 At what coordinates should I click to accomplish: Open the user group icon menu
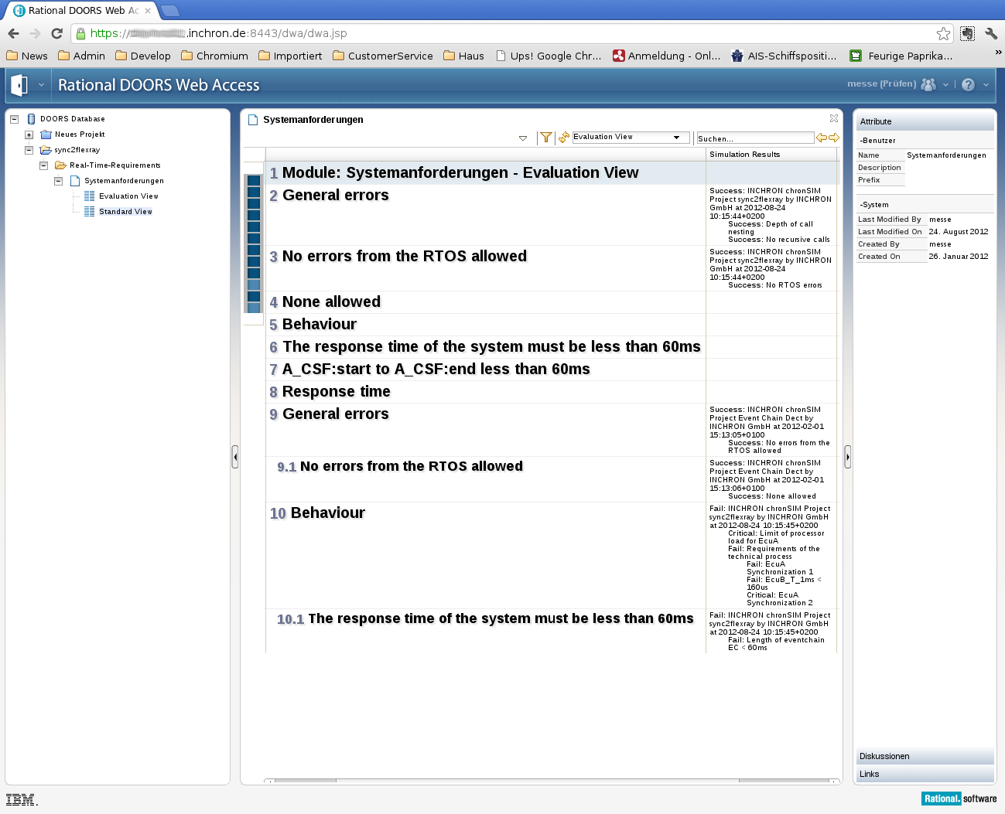pos(928,84)
